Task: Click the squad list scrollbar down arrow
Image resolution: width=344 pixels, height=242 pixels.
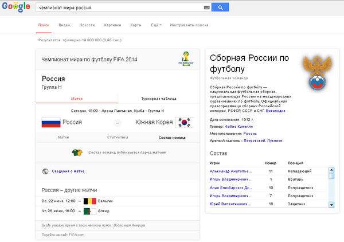Action: [x=331, y=205]
